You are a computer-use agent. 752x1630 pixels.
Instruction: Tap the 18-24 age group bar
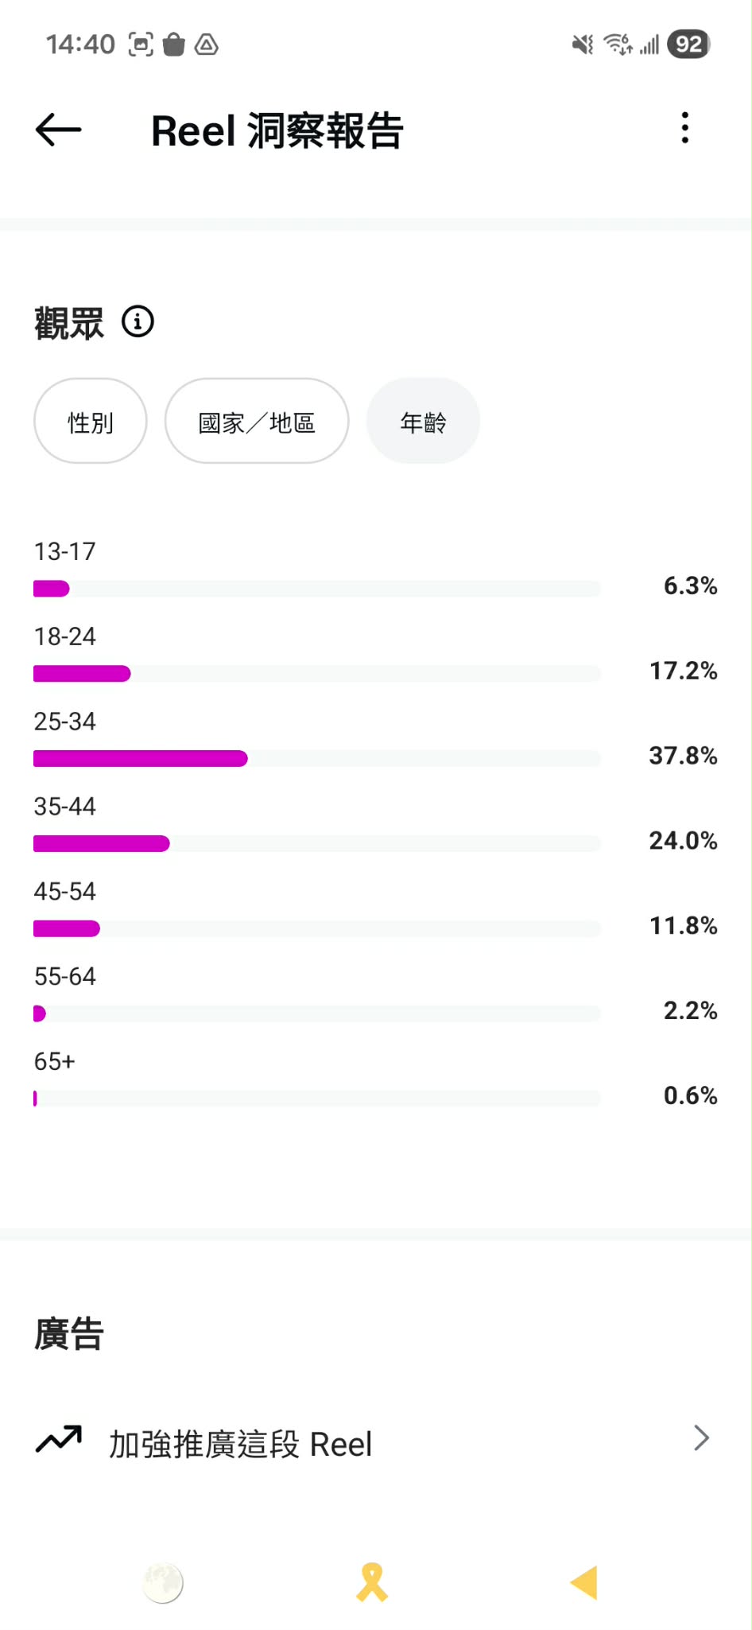tap(82, 674)
